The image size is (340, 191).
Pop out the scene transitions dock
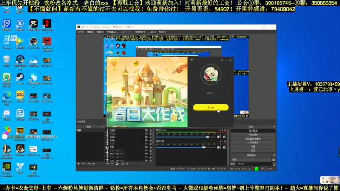click(x=274, y=155)
